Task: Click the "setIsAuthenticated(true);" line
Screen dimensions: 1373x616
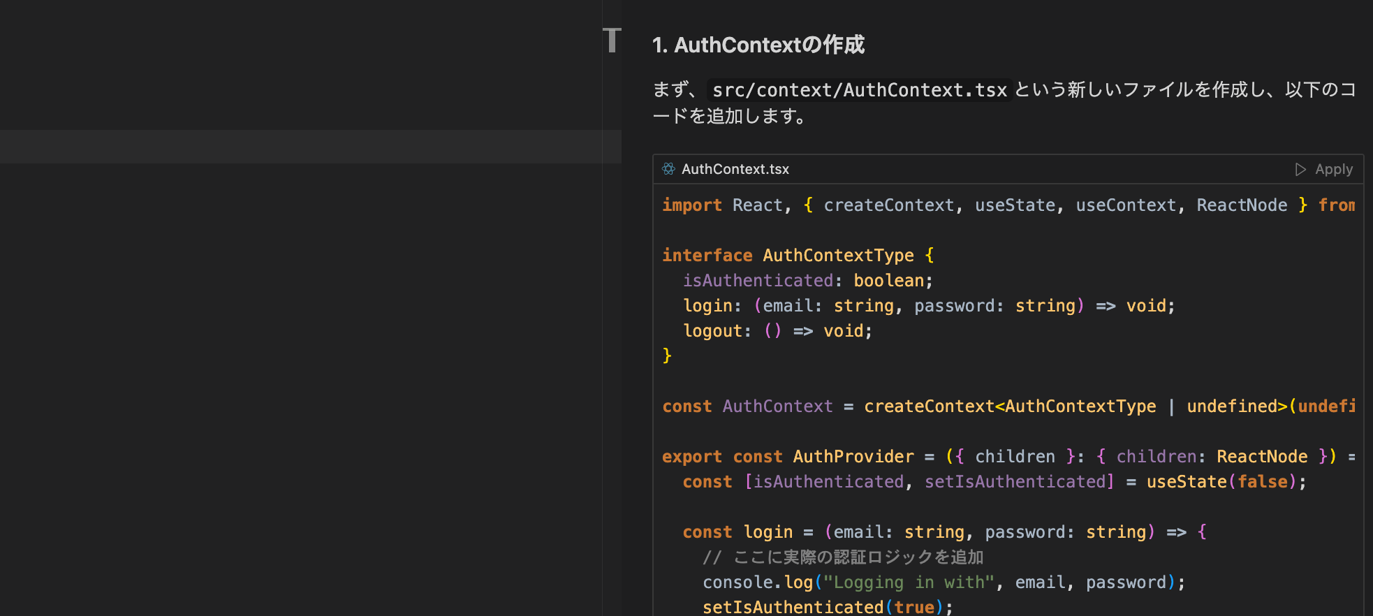Action: (x=828, y=607)
